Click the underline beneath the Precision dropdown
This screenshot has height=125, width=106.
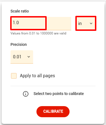tap(22, 63)
